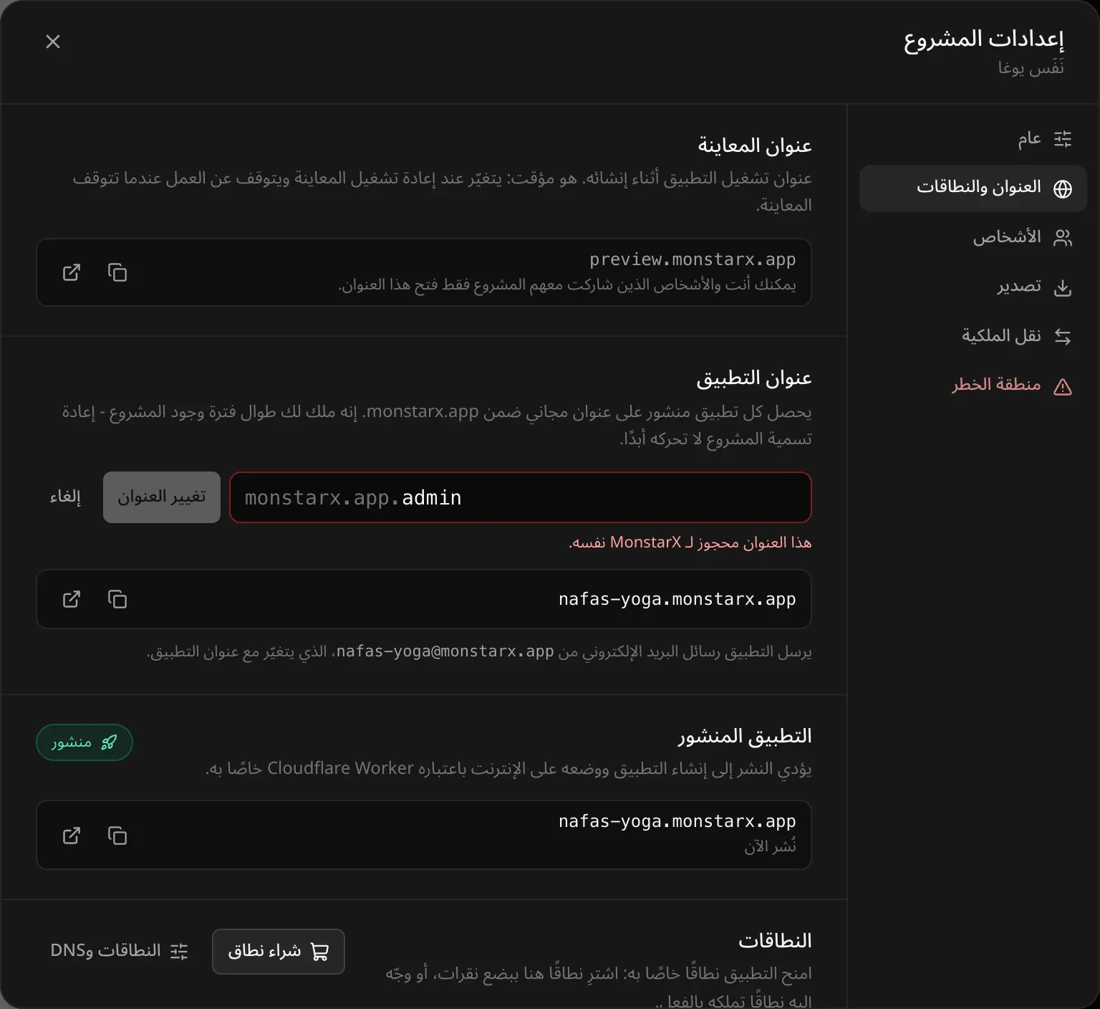Open the الأشخاص tab

pyautogui.click(x=973, y=237)
